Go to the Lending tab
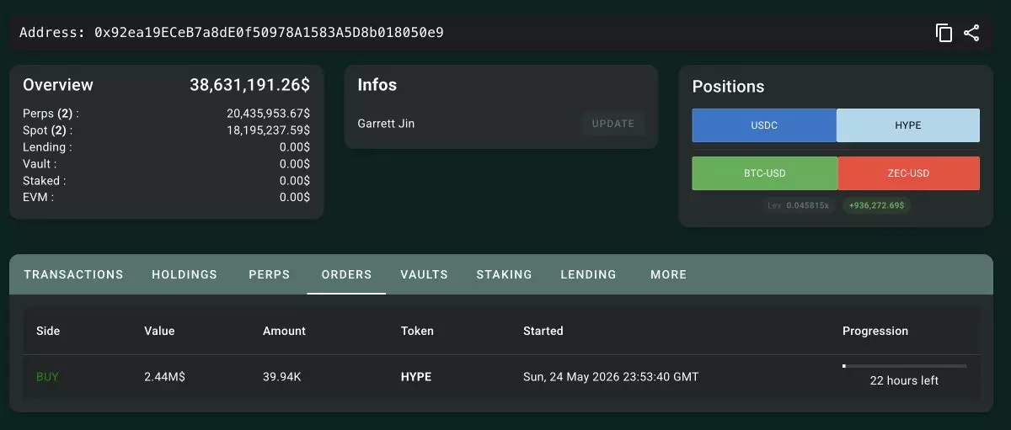 pos(589,274)
